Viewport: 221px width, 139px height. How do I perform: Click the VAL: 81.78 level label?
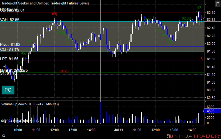9,50
